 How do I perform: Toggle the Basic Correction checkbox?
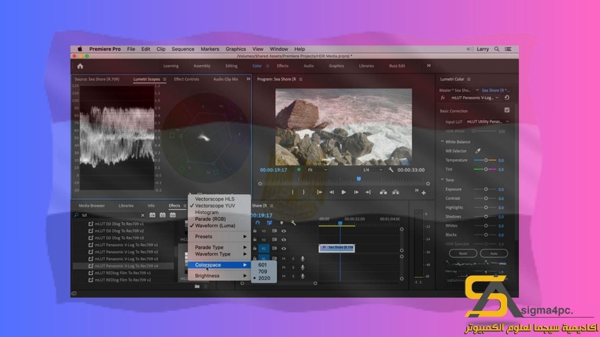pos(507,110)
